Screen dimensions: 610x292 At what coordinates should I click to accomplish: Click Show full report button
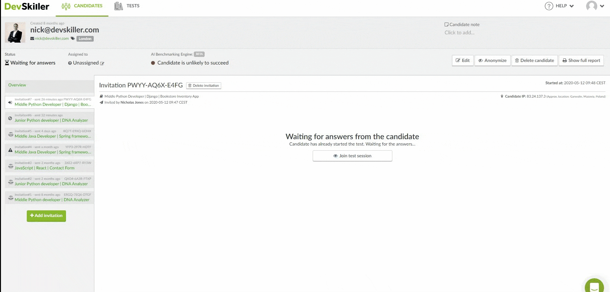pos(581,60)
